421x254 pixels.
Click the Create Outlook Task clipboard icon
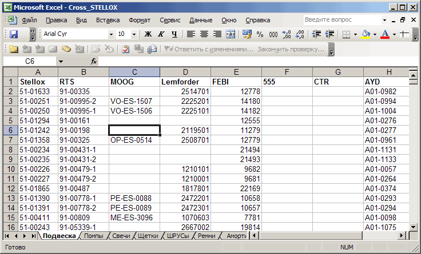coord(125,49)
